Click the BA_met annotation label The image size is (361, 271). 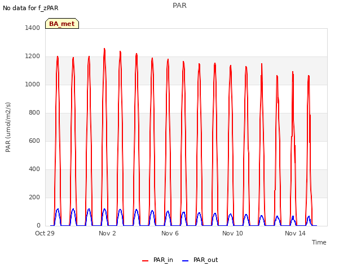tap(62, 24)
